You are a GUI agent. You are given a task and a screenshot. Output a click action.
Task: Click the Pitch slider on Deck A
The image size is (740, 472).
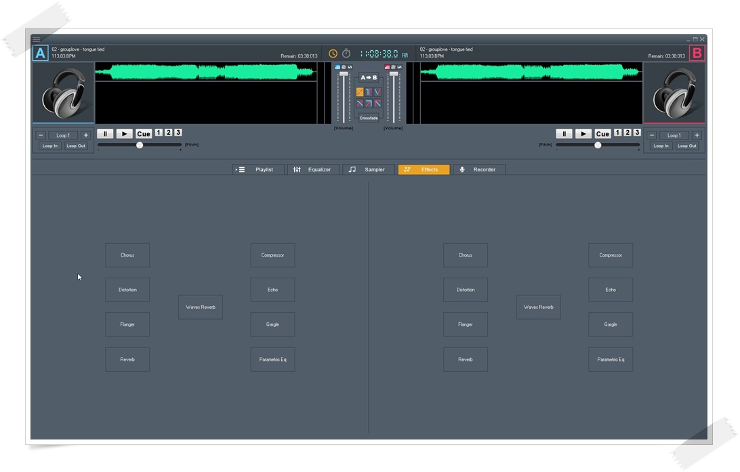[x=140, y=144]
